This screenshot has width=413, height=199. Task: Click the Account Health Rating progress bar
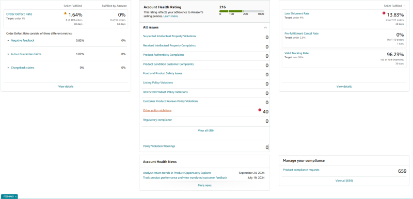[x=242, y=11]
